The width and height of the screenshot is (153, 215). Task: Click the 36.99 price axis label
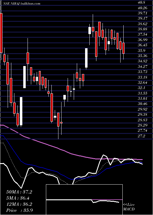coord(143,40)
